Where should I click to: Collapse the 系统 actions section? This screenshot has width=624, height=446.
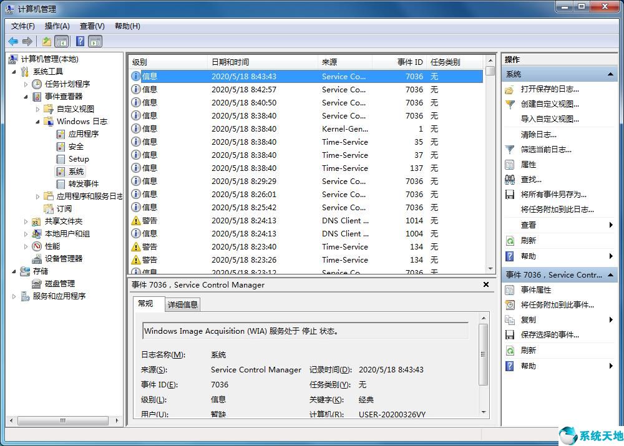[610, 74]
